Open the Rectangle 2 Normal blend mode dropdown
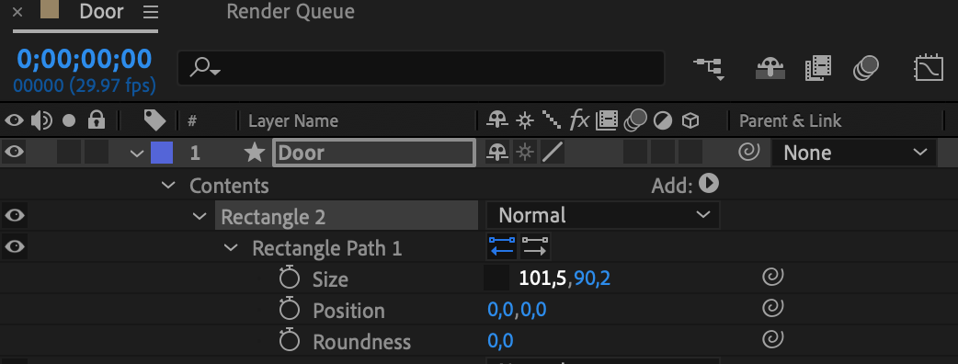This screenshot has width=958, height=364. 603,215
